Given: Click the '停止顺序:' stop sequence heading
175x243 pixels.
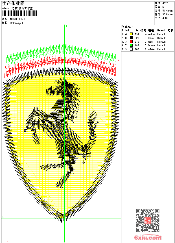Looking at the screenshot, I should click(128, 27).
